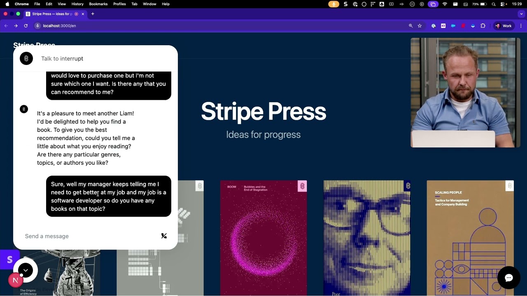Open the Profiles menu

(119, 4)
